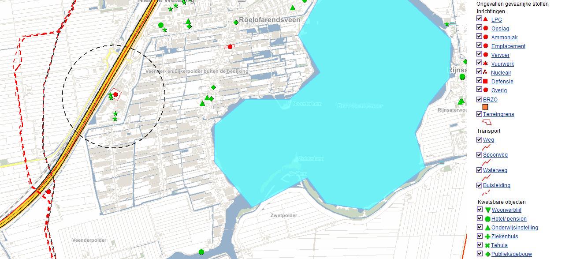Viewport: 569px width, 259px height.
Task: Click the green cross Ziekenhuis icon
Action: pos(487,236)
